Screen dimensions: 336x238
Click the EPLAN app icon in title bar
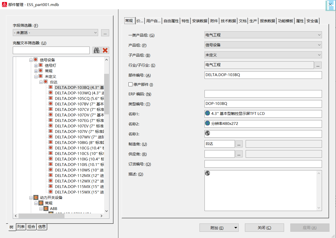tap(5, 5)
